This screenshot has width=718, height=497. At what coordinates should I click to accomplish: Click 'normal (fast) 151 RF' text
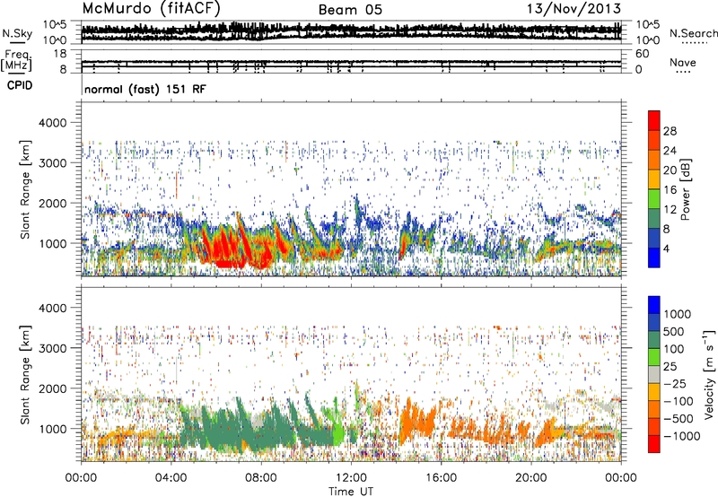click(145, 89)
